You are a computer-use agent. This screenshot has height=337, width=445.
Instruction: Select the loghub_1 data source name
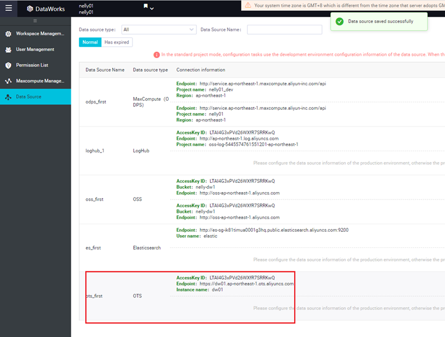click(x=95, y=151)
